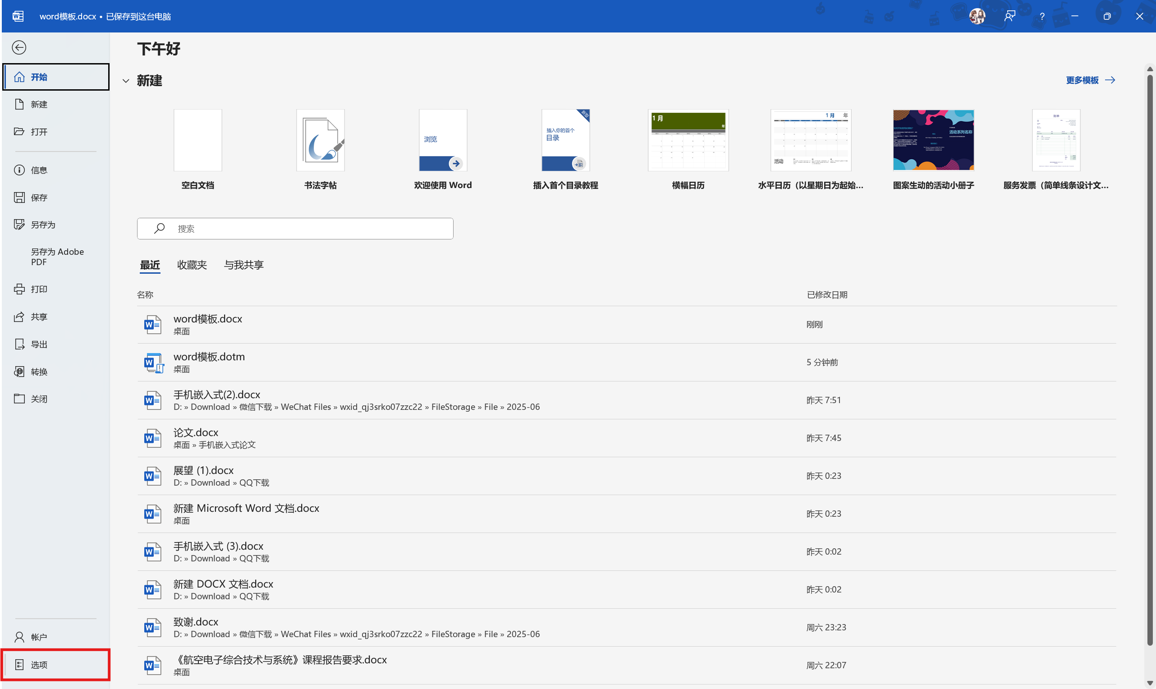
Task: Click 另存为 Adobe PDF
Action: tap(56, 257)
